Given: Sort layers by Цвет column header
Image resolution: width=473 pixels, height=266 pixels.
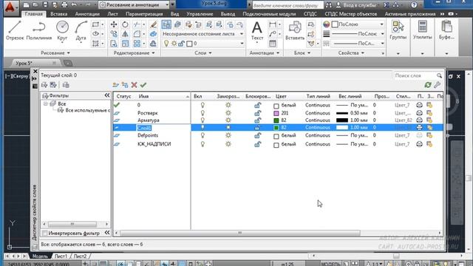Looking at the screenshot, I should (x=281, y=96).
